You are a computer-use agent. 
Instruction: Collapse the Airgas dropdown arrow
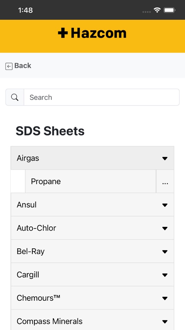tap(165, 158)
